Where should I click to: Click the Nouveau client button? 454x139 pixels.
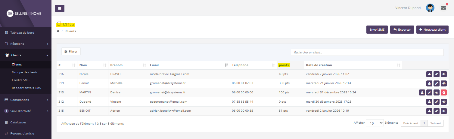point(432,30)
